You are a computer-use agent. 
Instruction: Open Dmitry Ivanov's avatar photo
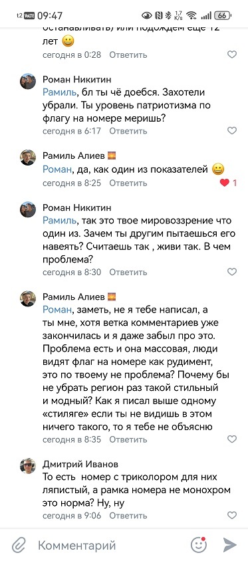pyautogui.click(x=27, y=466)
